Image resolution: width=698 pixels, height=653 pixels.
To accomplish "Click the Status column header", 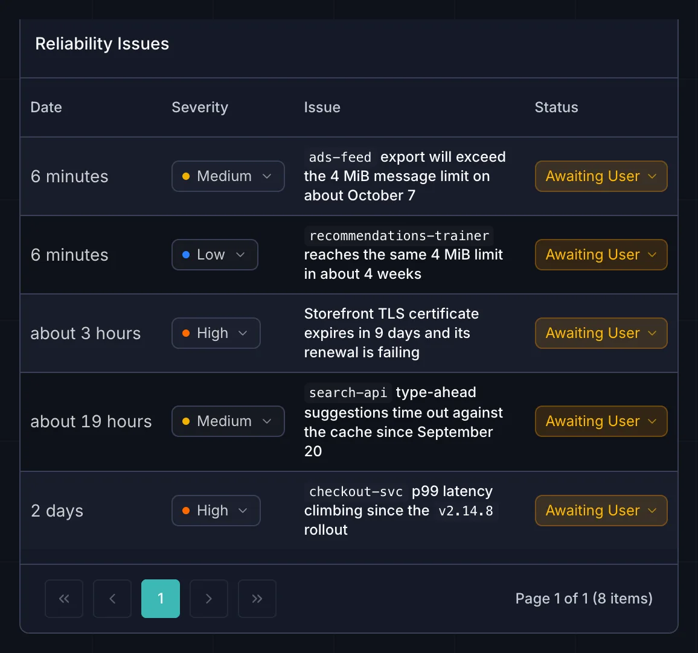I will 557,107.
